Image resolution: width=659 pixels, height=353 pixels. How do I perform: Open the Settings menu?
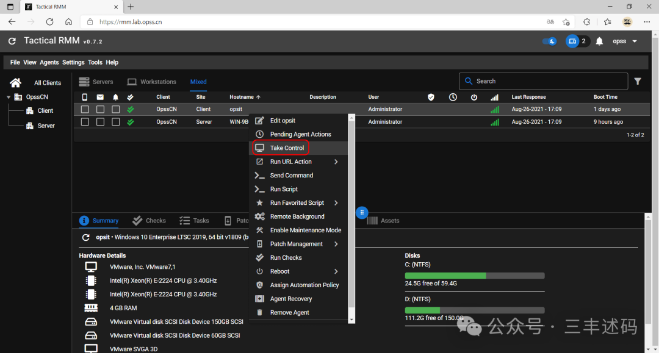[73, 62]
